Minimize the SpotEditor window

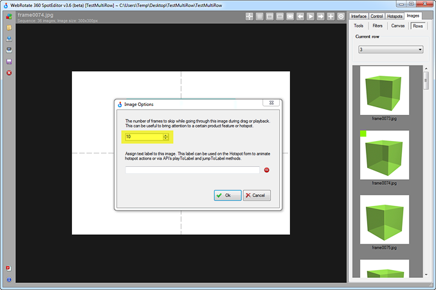[x=401, y=4]
